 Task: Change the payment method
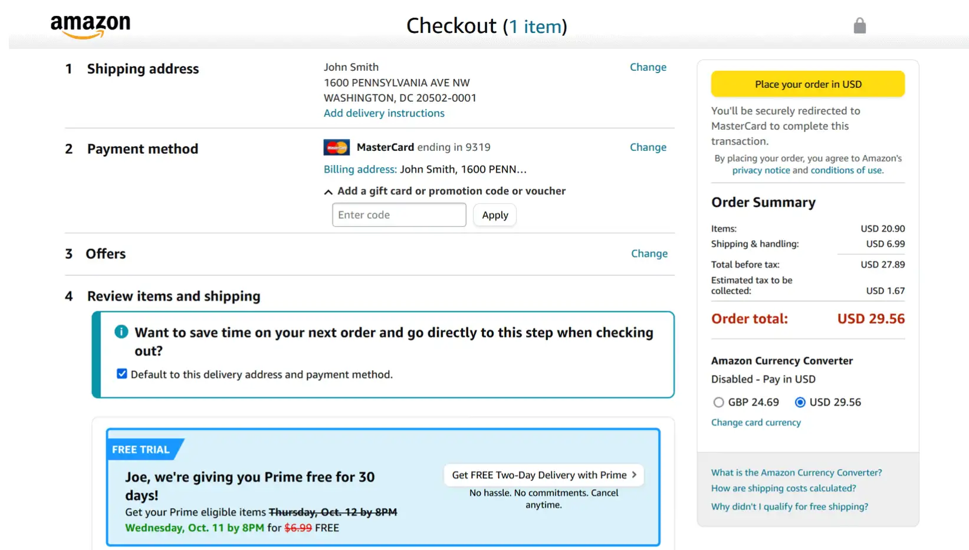(648, 147)
